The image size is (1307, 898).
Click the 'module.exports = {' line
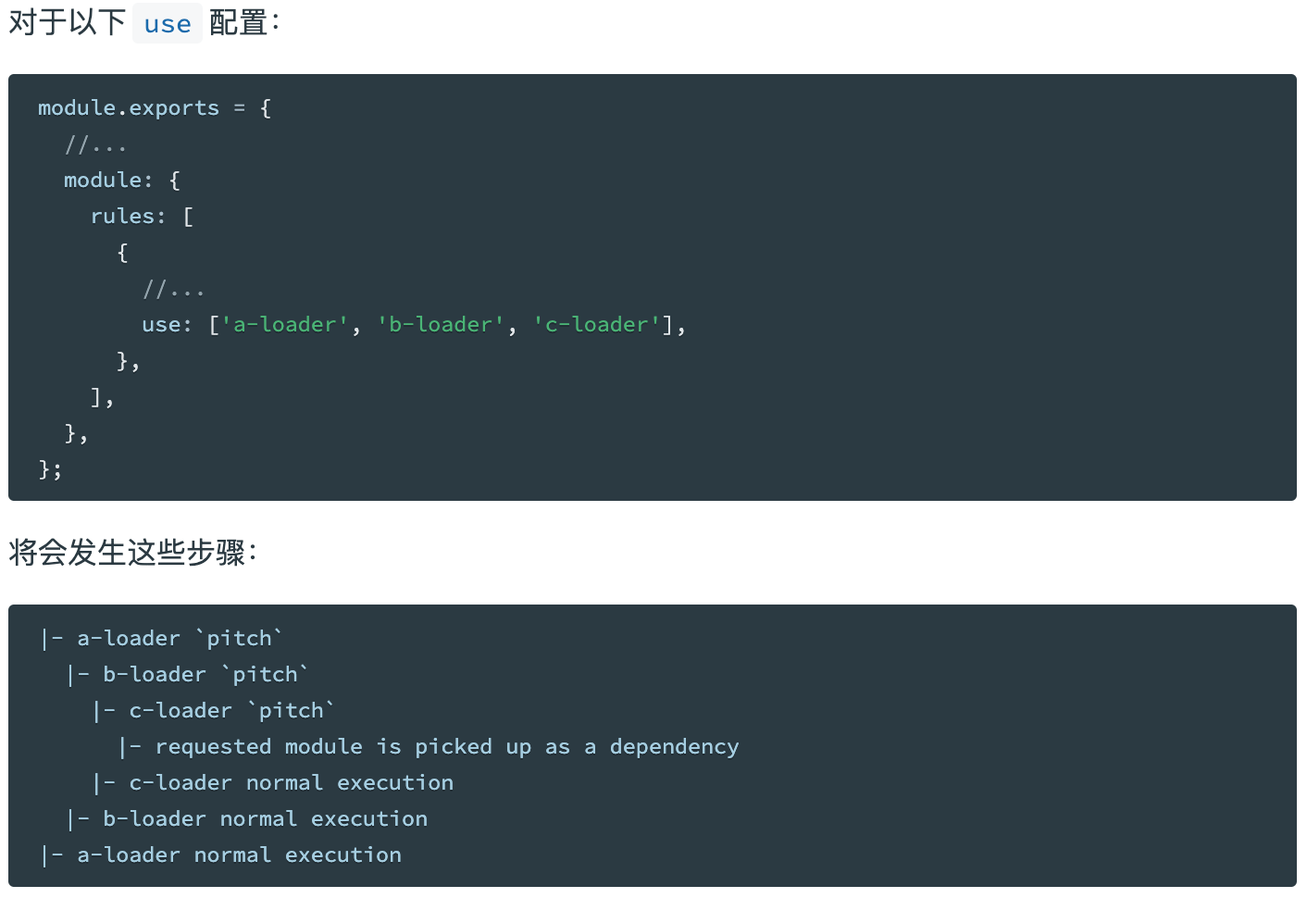point(155,108)
